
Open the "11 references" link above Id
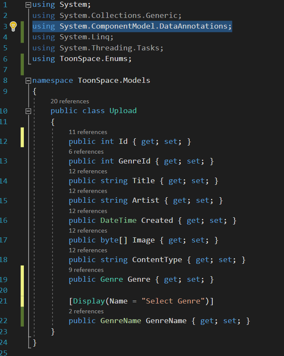coord(88,132)
